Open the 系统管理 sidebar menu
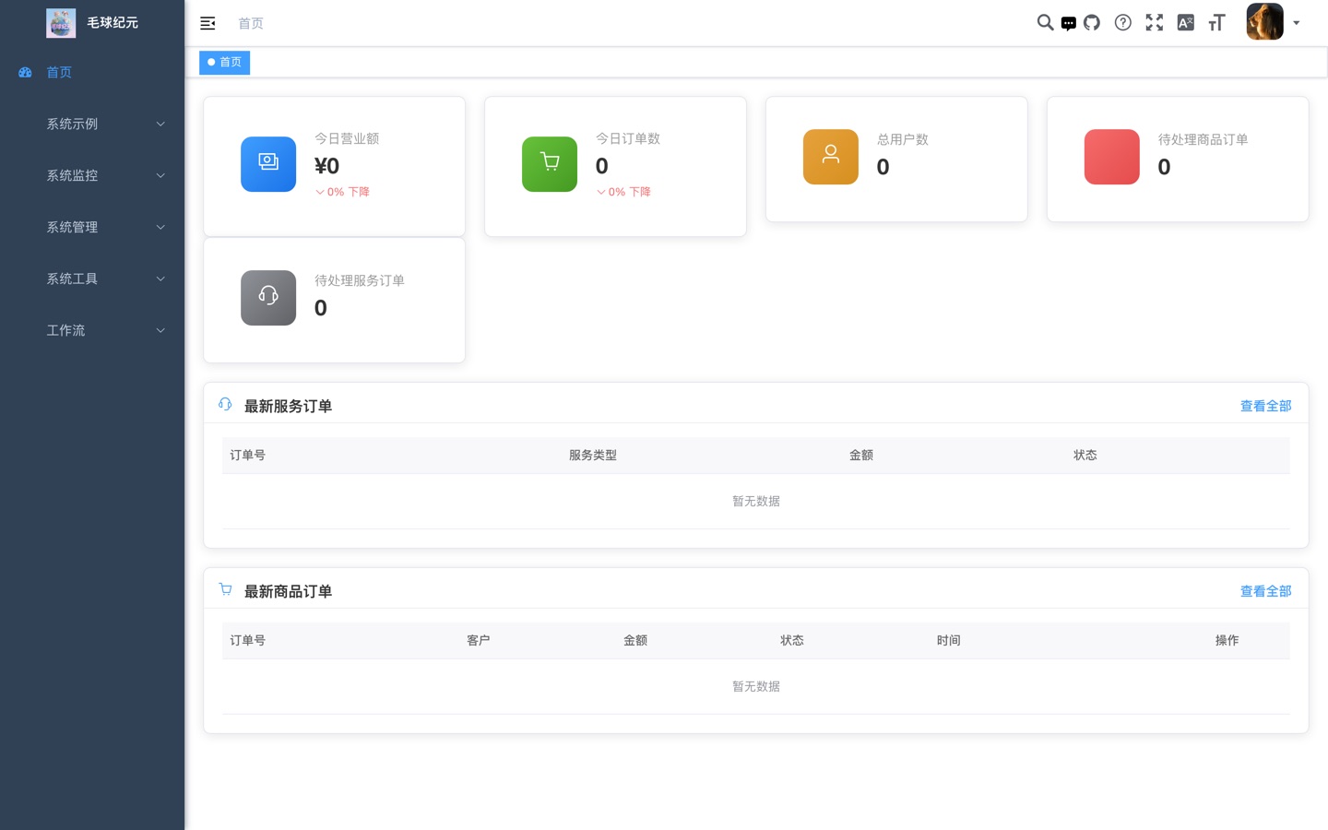The height and width of the screenshot is (830, 1328). click(92, 227)
